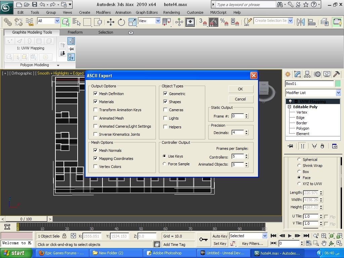Viewport: 344px width, 258px height.
Task: Choose the Rectangular Selection Region tool
Action: [87, 22]
